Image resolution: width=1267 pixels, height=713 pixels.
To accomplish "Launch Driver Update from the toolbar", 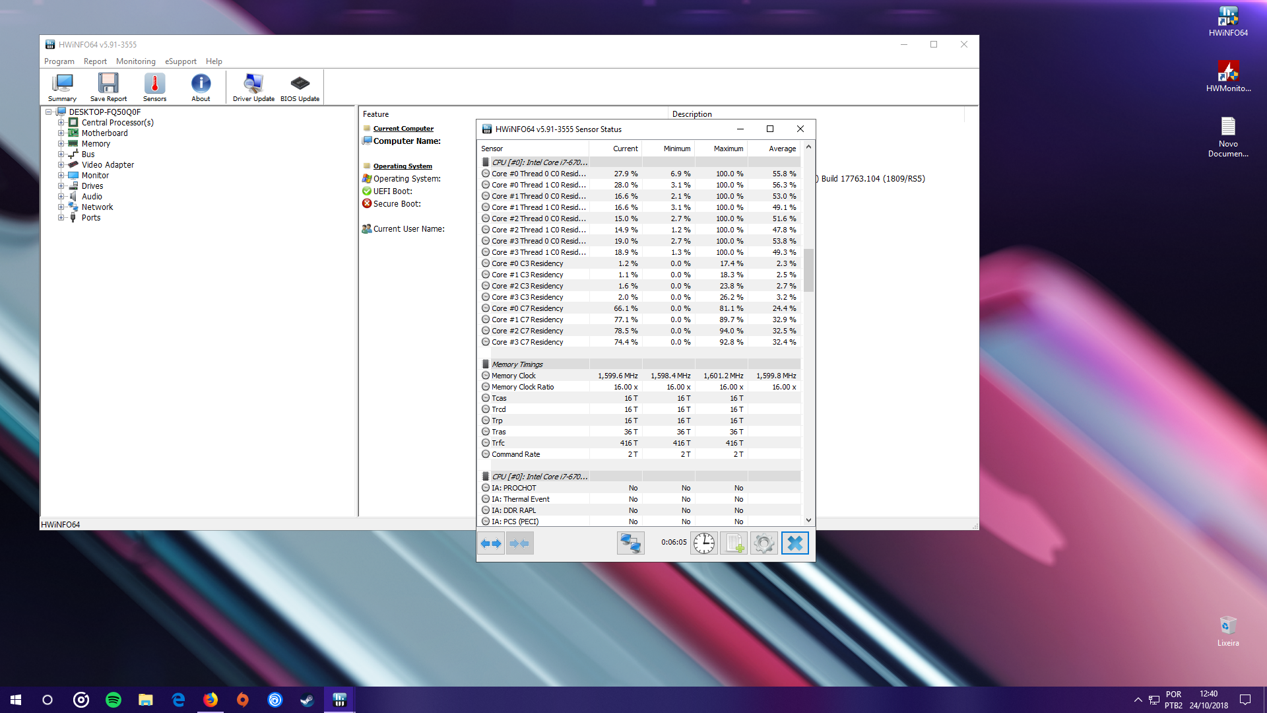I will click(253, 87).
